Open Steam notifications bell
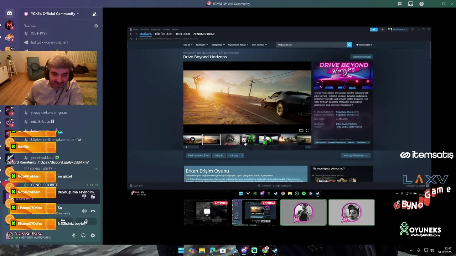 383,30
